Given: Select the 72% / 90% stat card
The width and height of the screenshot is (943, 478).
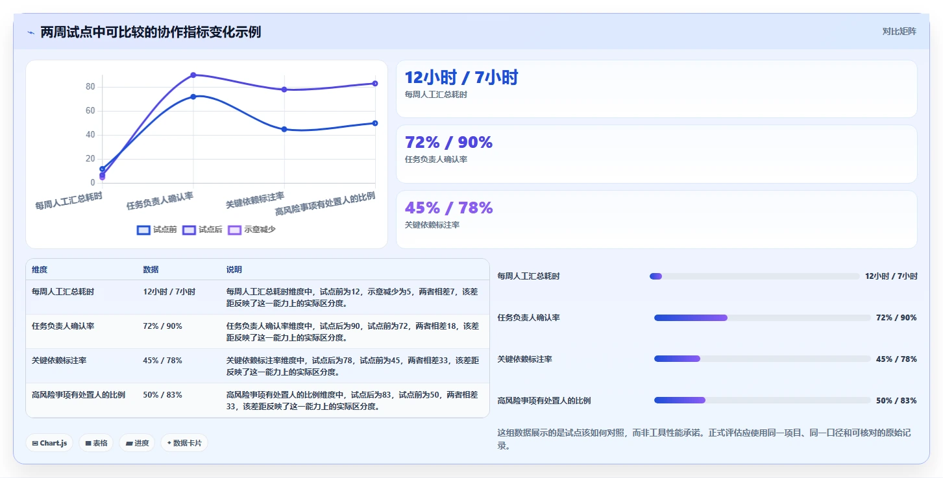Looking at the screenshot, I should coord(656,154).
